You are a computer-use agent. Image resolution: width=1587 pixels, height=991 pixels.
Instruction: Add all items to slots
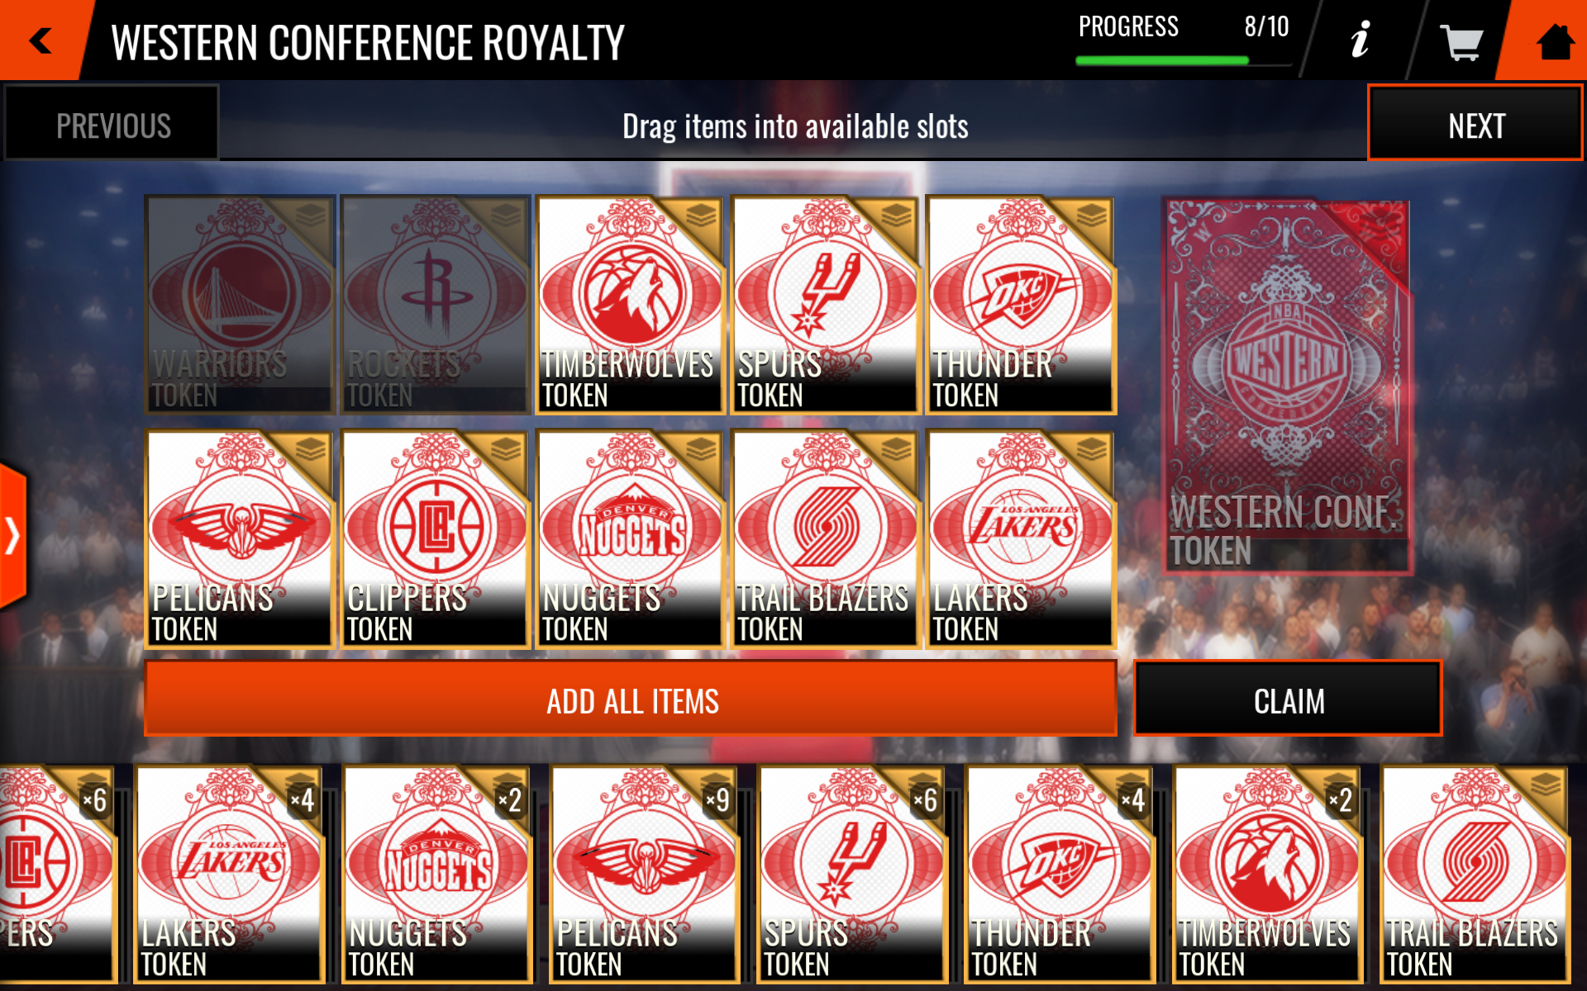point(631,699)
